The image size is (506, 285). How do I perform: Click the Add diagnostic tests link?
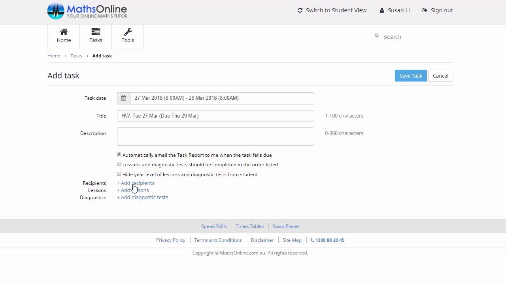pyautogui.click(x=142, y=197)
